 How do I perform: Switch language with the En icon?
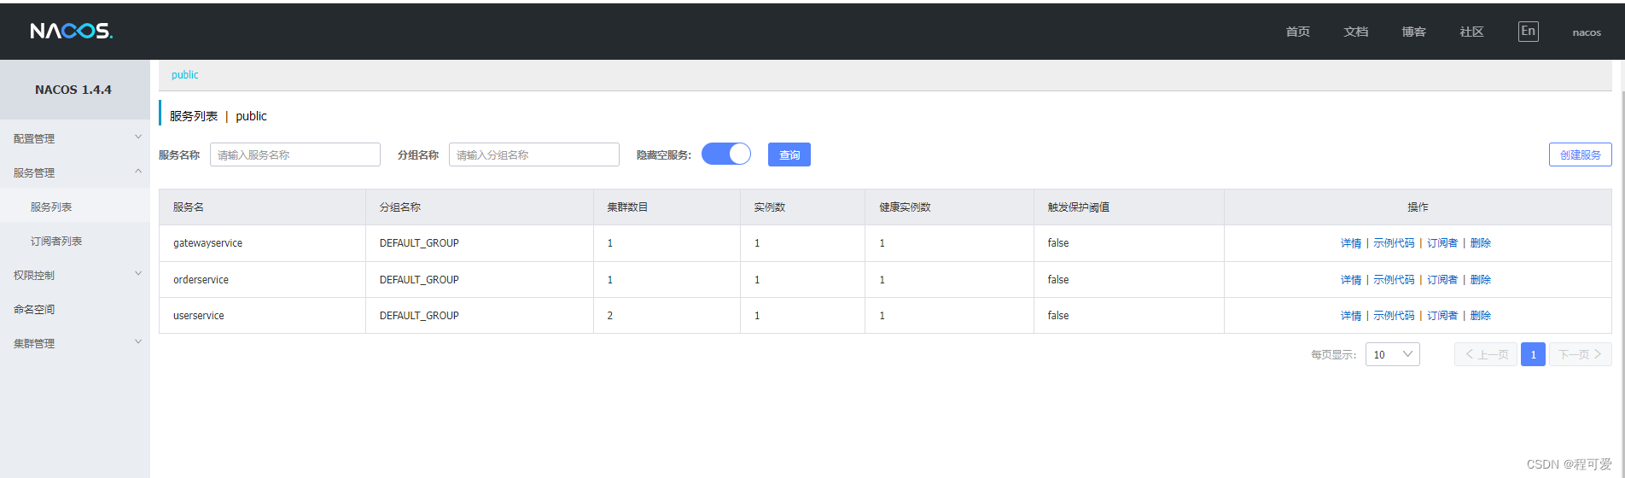pyautogui.click(x=1528, y=32)
